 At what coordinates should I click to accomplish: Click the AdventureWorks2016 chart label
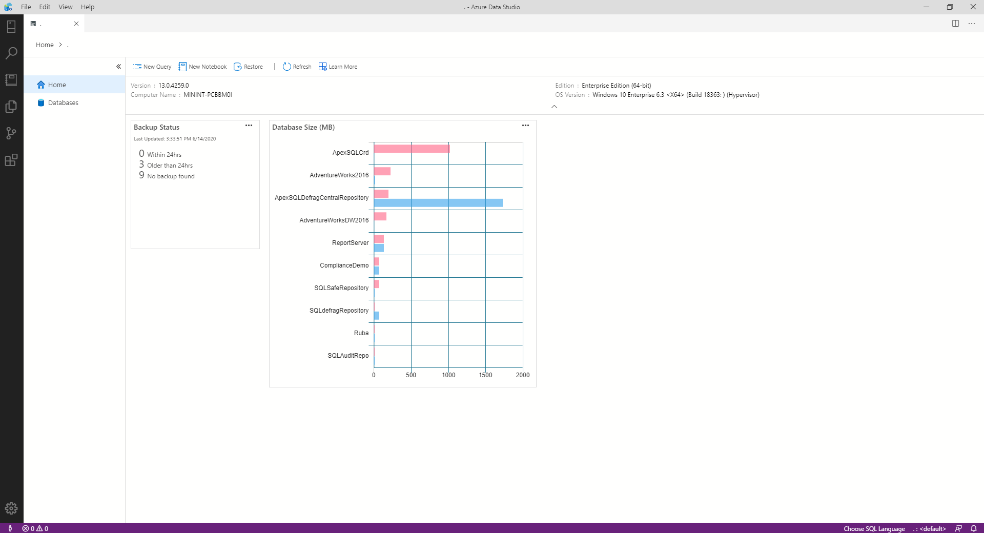[339, 175]
